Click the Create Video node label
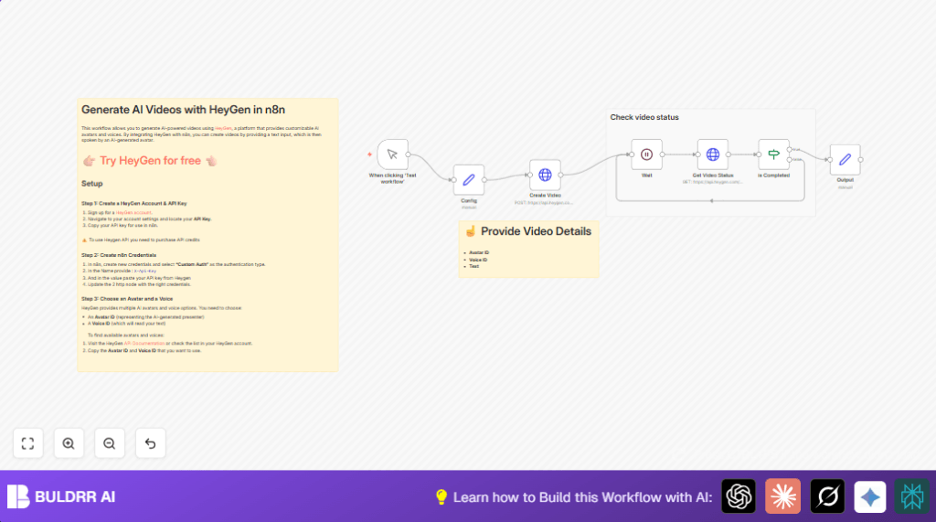Image resolution: width=936 pixels, height=522 pixels. tap(545, 196)
